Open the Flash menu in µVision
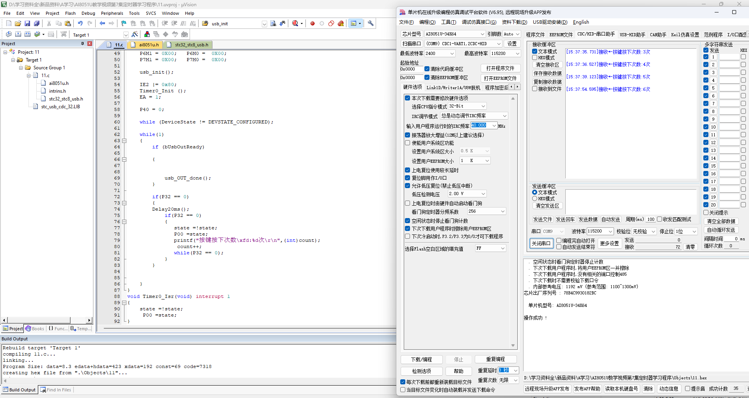The image size is (749, 398). click(x=70, y=13)
